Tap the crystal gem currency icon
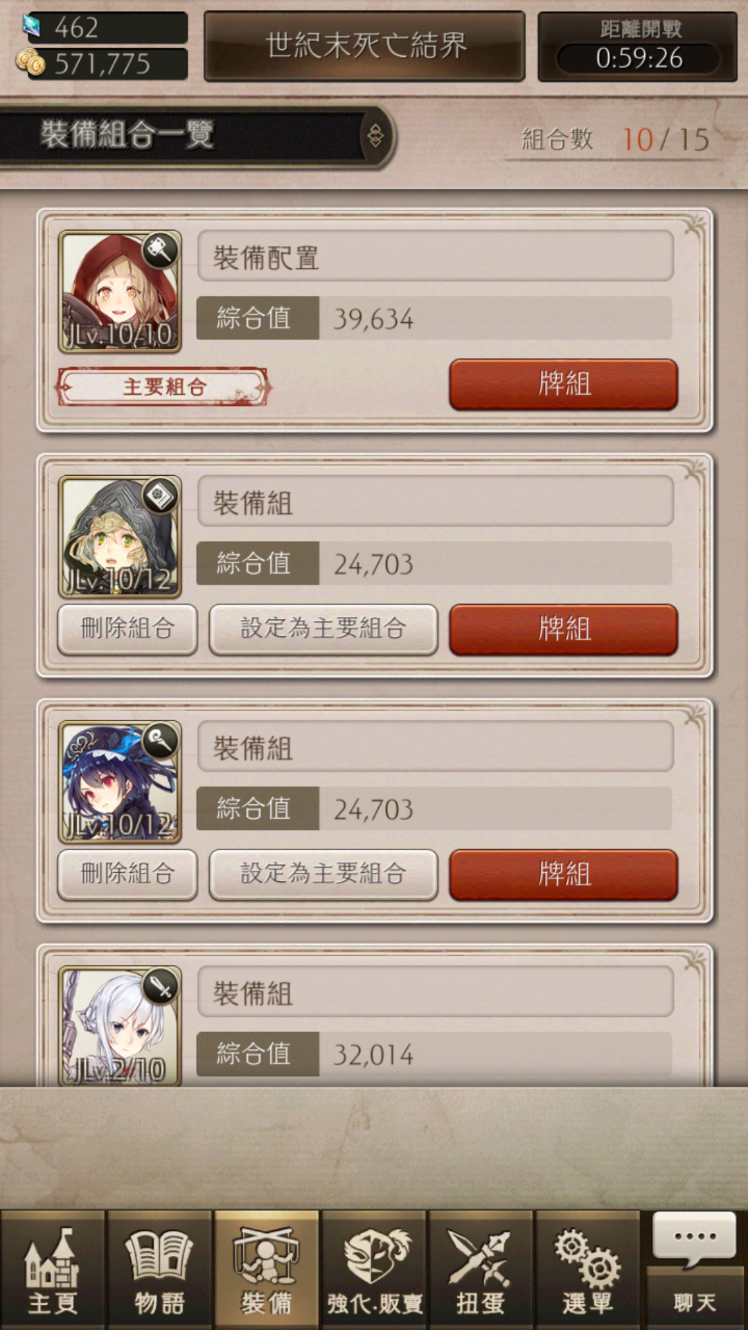This screenshot has width=748, height=1330. click(x=32, y=26)
